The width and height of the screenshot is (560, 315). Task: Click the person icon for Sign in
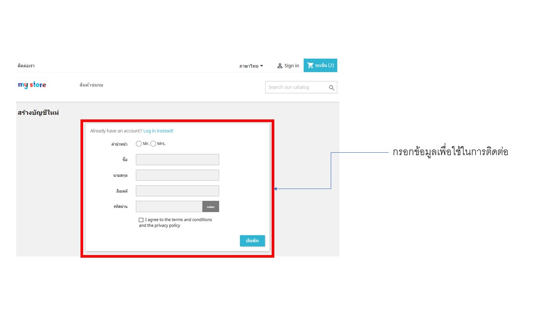point(280,66)
